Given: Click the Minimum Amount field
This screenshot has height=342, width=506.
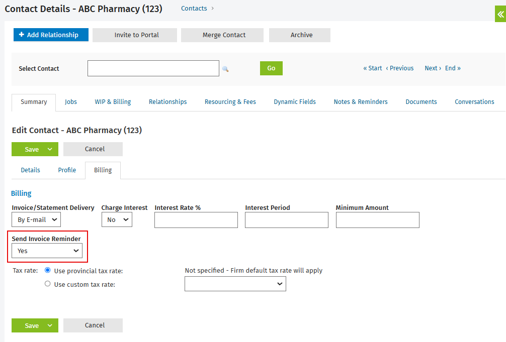Looking at the screenshot, I should [x=378, y=220].
